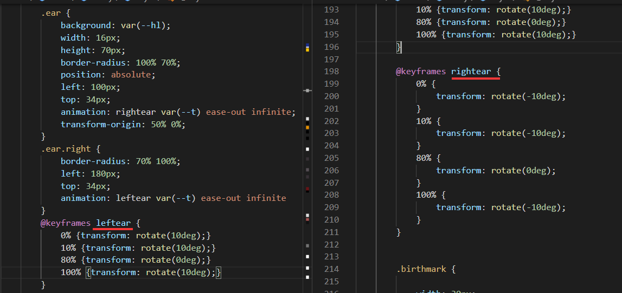Click rotate(0deg) on line 206

point(521,170)
